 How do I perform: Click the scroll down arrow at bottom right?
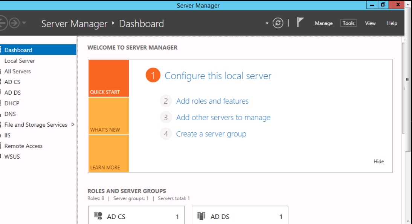pos(408,221)
